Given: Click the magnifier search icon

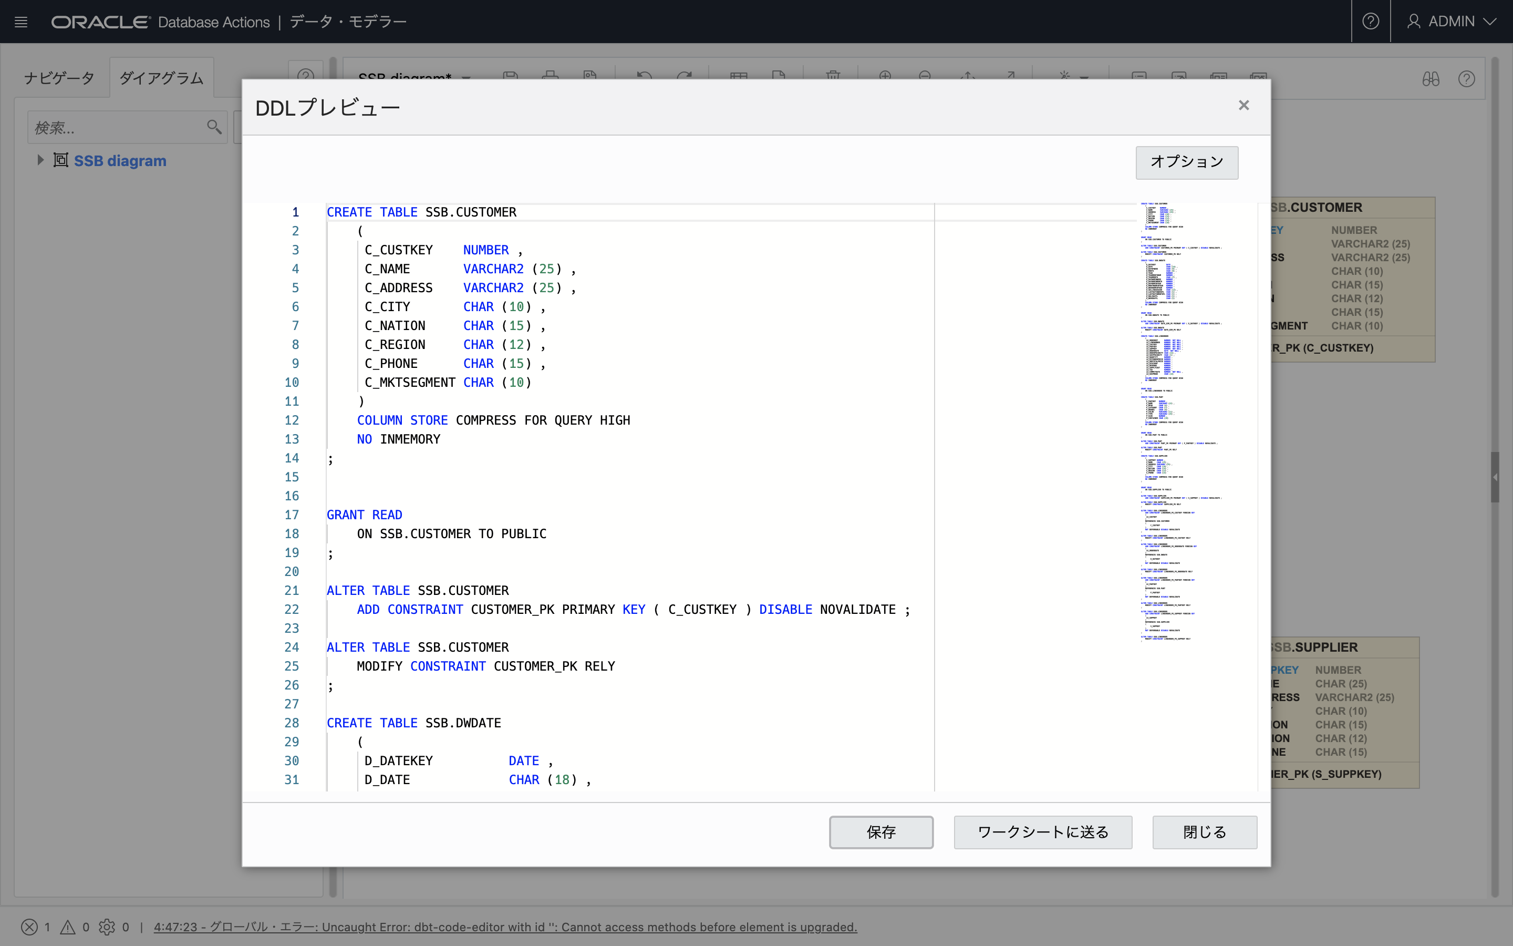Looking at the screenshot, I should click(x=214, y=128).
